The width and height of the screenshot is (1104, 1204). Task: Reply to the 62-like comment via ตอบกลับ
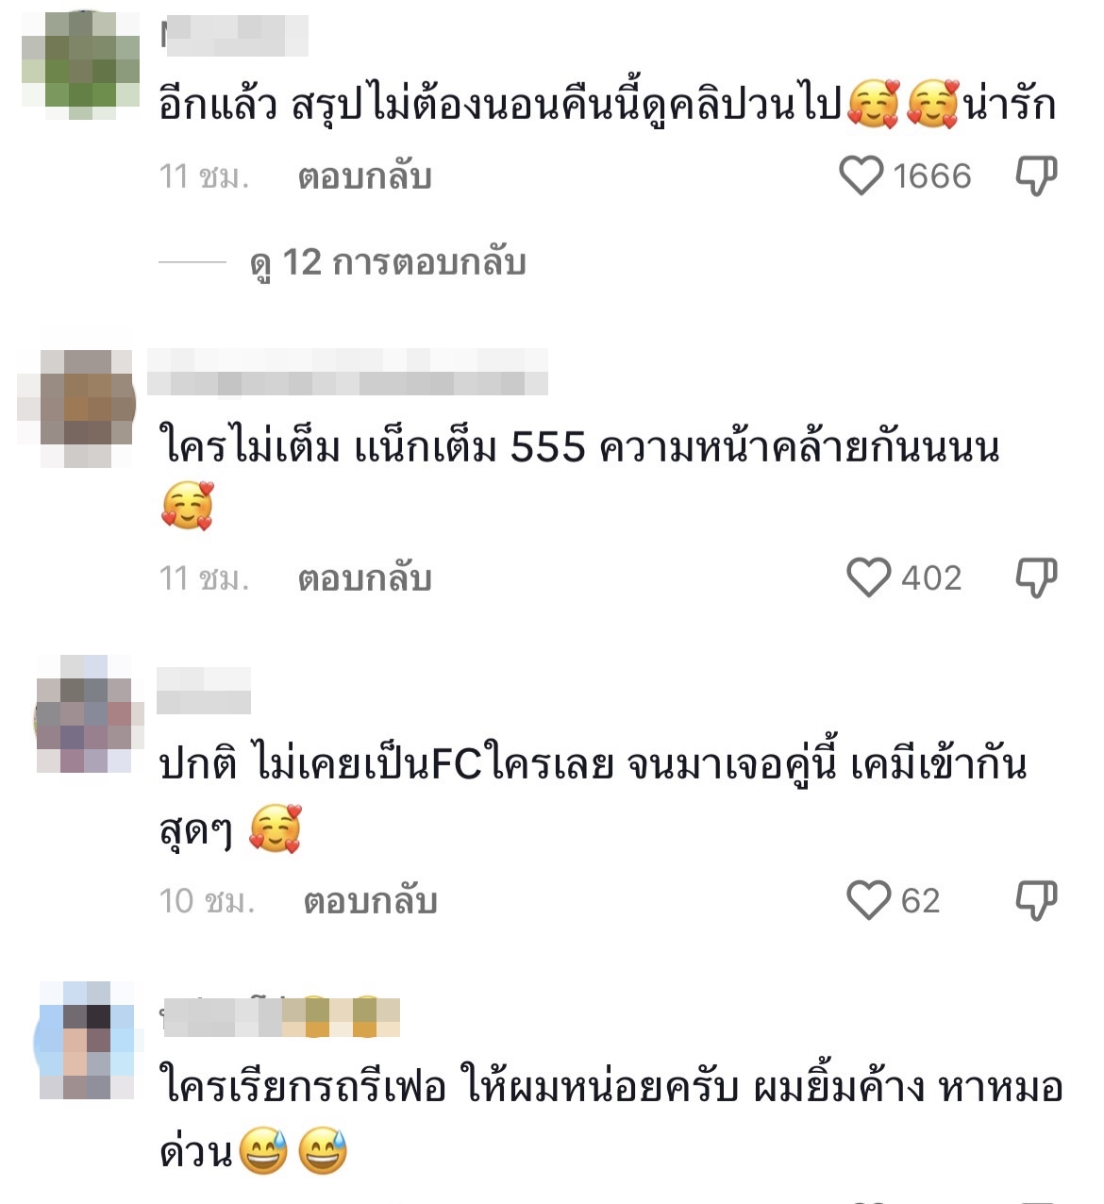(370, 900)
